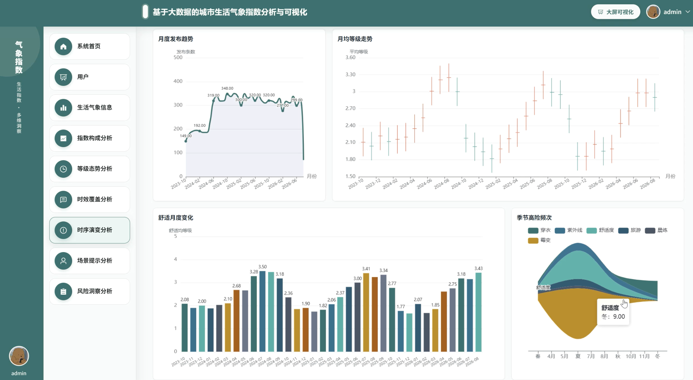Click the 平均等级 axis title
Screen dimensions: 693x380
359,52
